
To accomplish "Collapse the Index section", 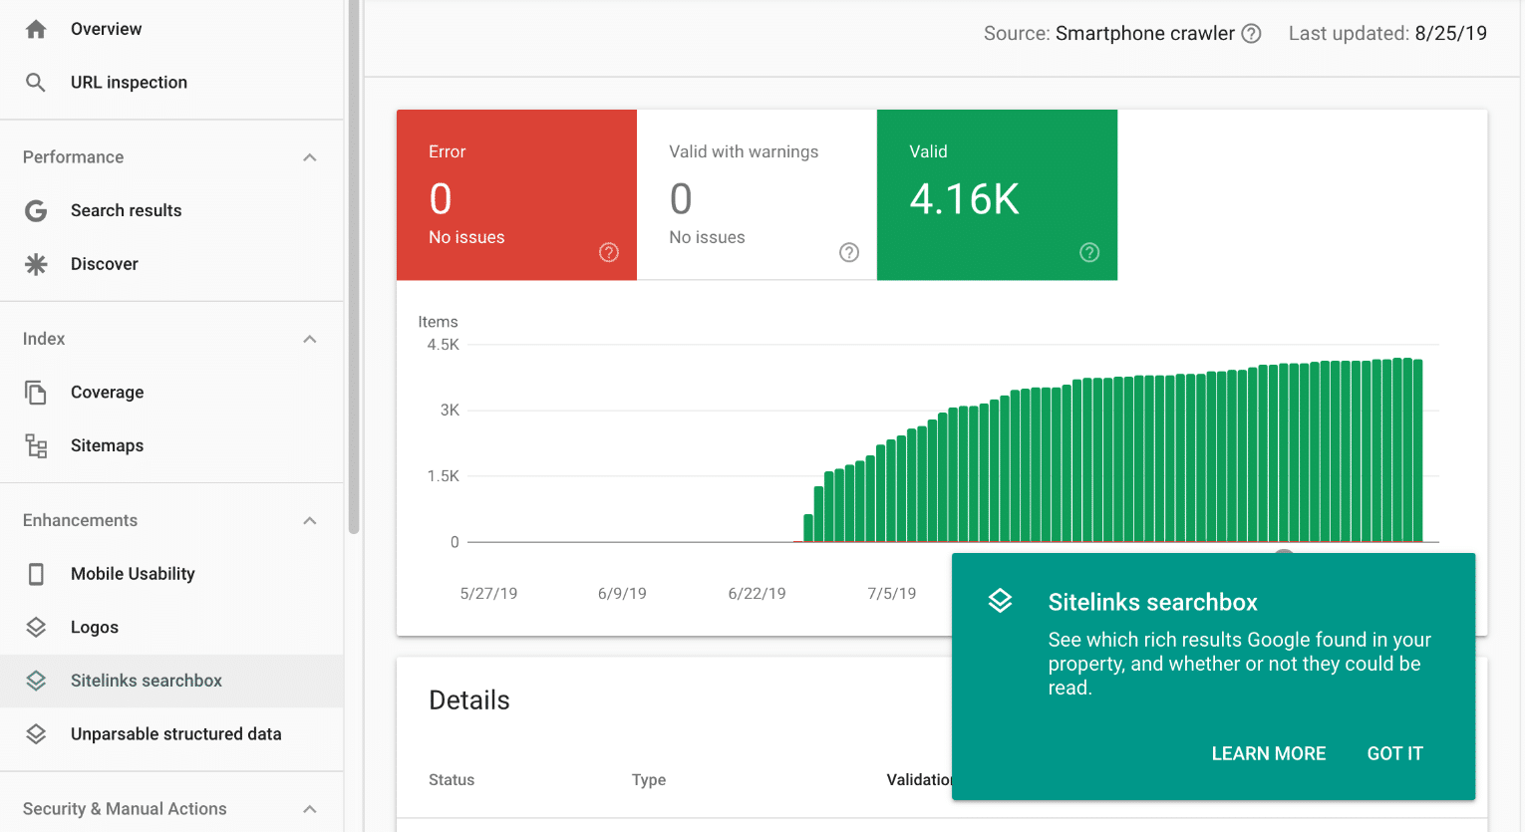I will [309, 339].
